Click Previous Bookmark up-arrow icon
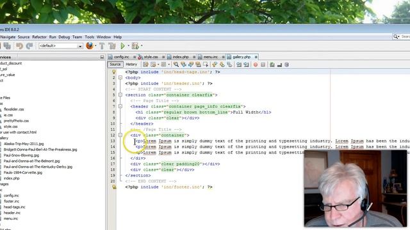This screenshot has height=230, width=410. [x=215, y=65]
